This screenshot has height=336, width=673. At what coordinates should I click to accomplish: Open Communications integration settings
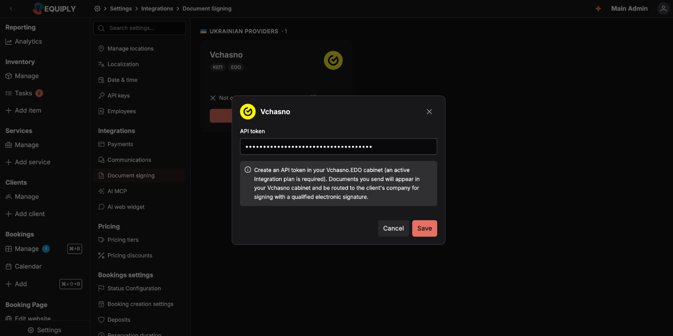[125, 160]
